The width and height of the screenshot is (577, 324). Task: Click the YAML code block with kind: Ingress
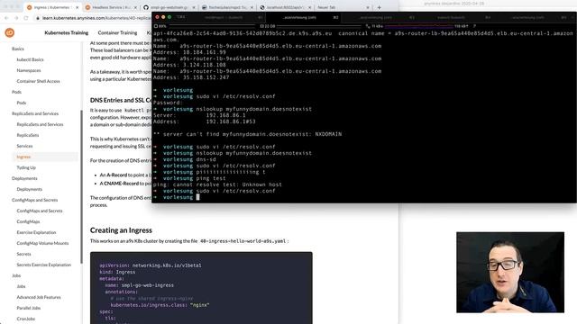pyautogui.click(x=201, y=288)
